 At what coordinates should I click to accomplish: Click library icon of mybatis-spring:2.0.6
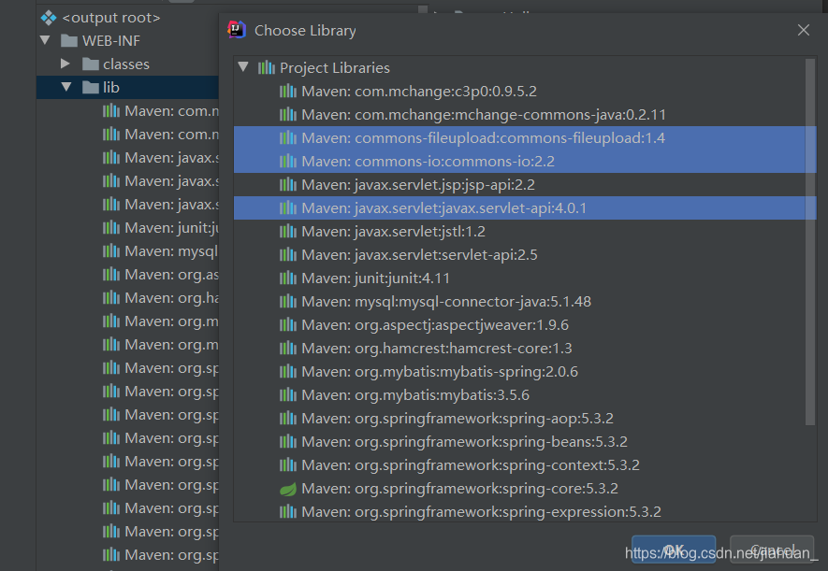288,372
